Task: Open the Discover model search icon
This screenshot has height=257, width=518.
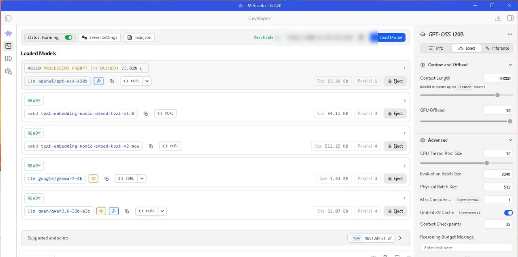Action: pyautogui.click(x=8, y=71)
